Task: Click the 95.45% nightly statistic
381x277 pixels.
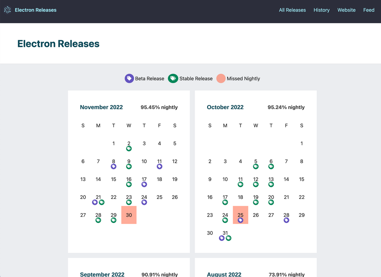Action: [159, 107]
